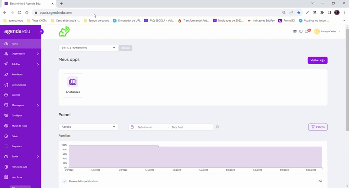349x188 pixels.
Task: Click the Metabase download icon below chart
Action: point(320,181)
